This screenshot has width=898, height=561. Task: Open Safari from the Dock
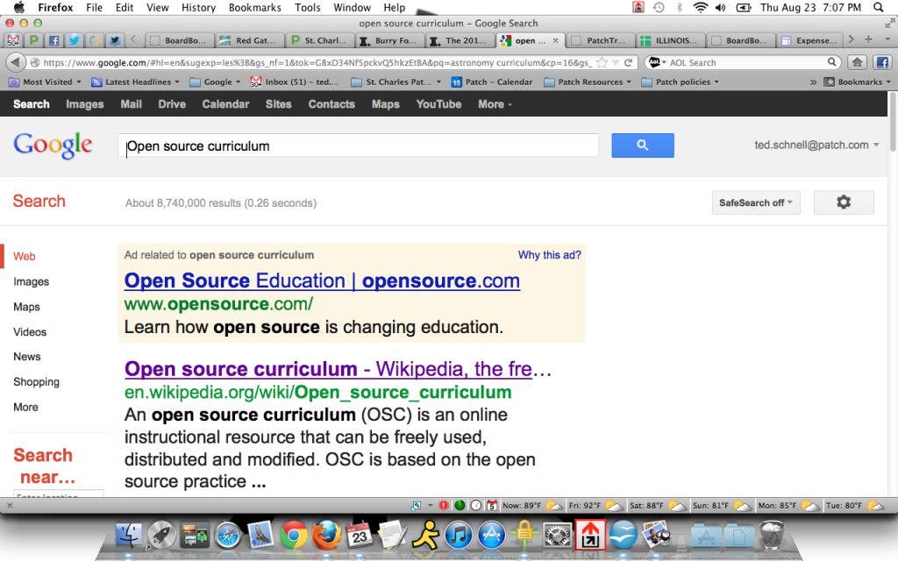pos(228,536)
